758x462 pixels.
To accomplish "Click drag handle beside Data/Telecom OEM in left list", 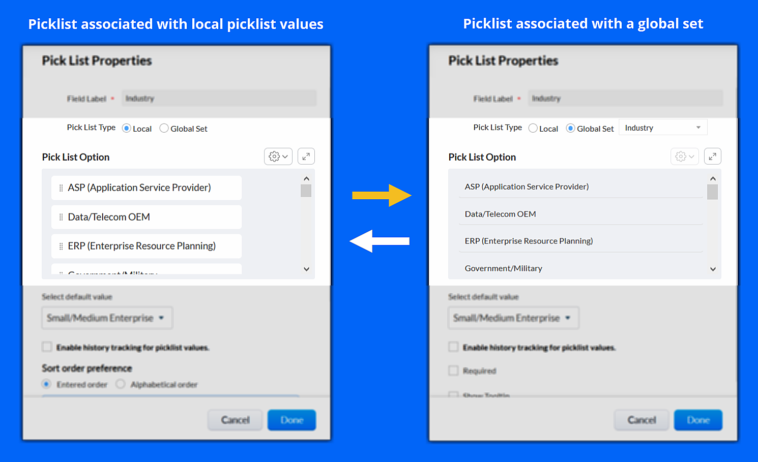I will coord(61,217).
